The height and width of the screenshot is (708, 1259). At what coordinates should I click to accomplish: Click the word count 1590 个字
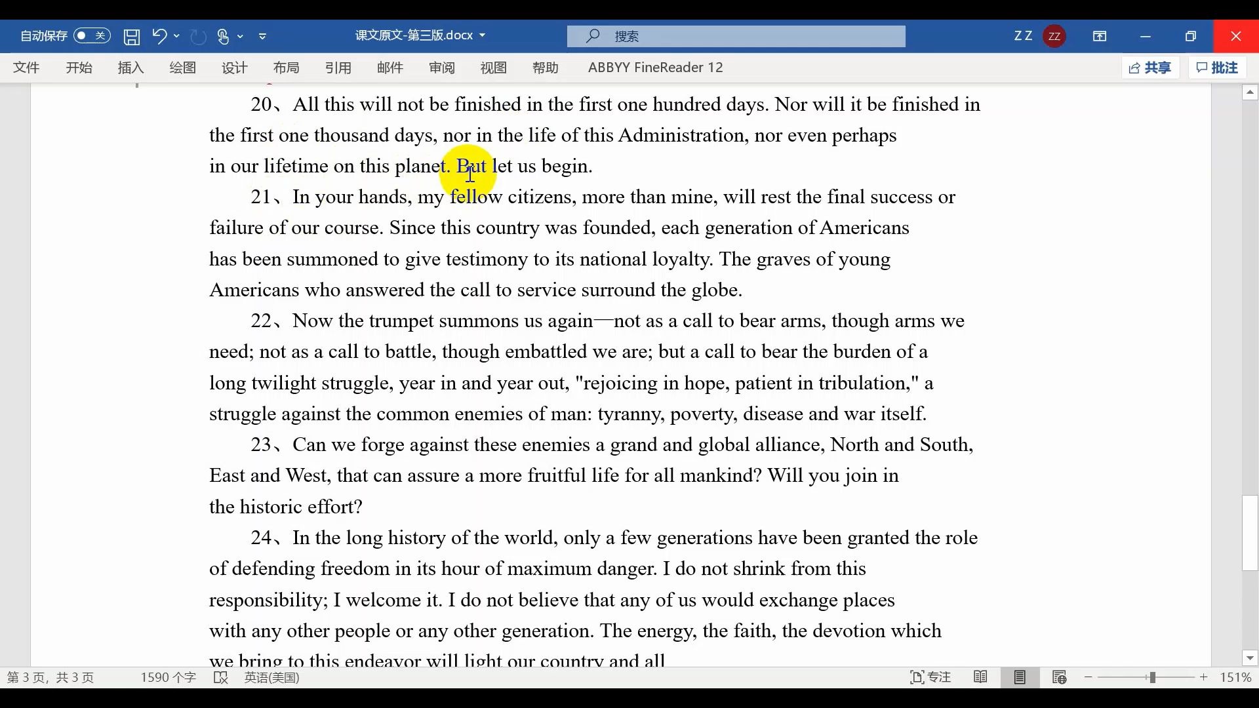point(169,677)
